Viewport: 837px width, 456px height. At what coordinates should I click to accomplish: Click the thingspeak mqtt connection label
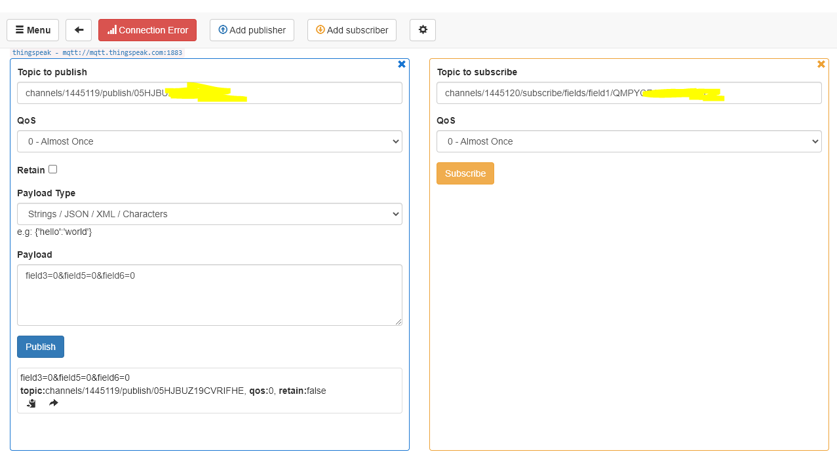point(98,52)
